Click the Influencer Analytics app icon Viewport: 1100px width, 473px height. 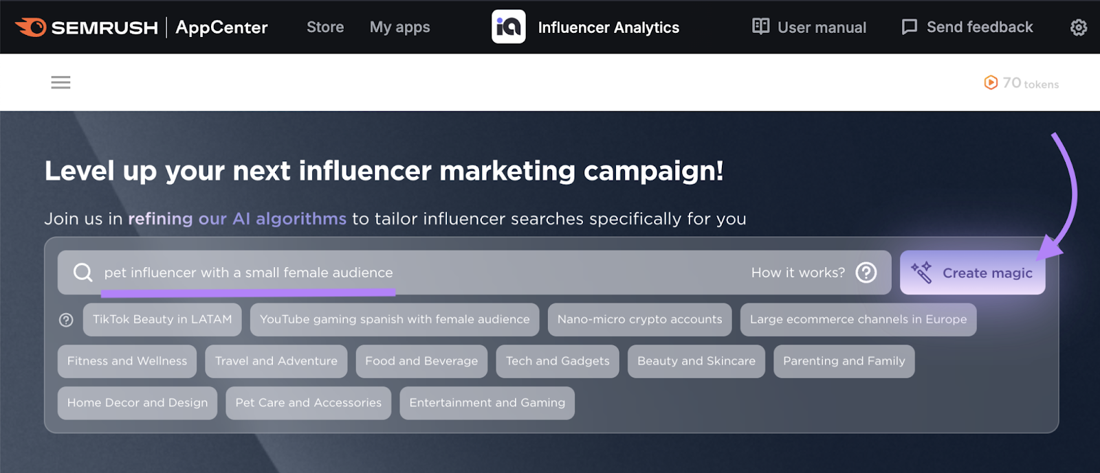[x=509, y=27]
